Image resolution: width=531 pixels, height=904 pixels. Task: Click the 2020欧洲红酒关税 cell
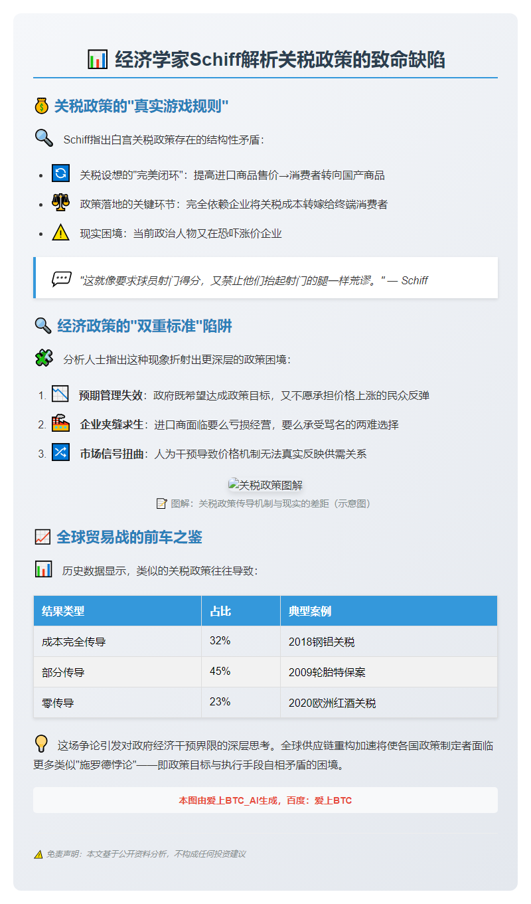click(389, 702)
